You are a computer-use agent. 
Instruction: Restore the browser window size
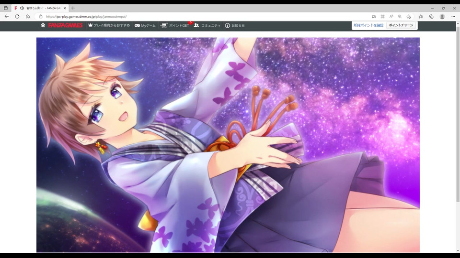click(x=443, y=8)
